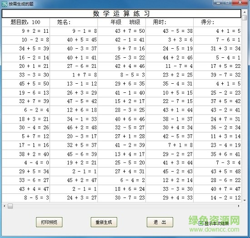This screenshot has width=250, height=238.
Task: Select the cell 38 + 2 = 40
Action: point(25,154)
